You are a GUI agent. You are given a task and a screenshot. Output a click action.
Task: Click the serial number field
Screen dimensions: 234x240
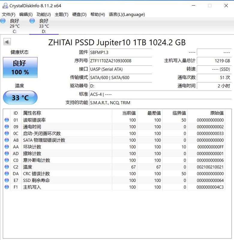point(121,61)
